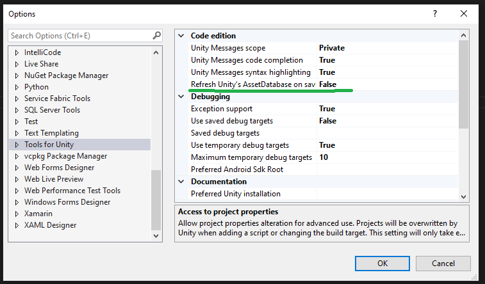The image size is (485, 284).
Task: Select the Python options entry
Action: point(36,87)
